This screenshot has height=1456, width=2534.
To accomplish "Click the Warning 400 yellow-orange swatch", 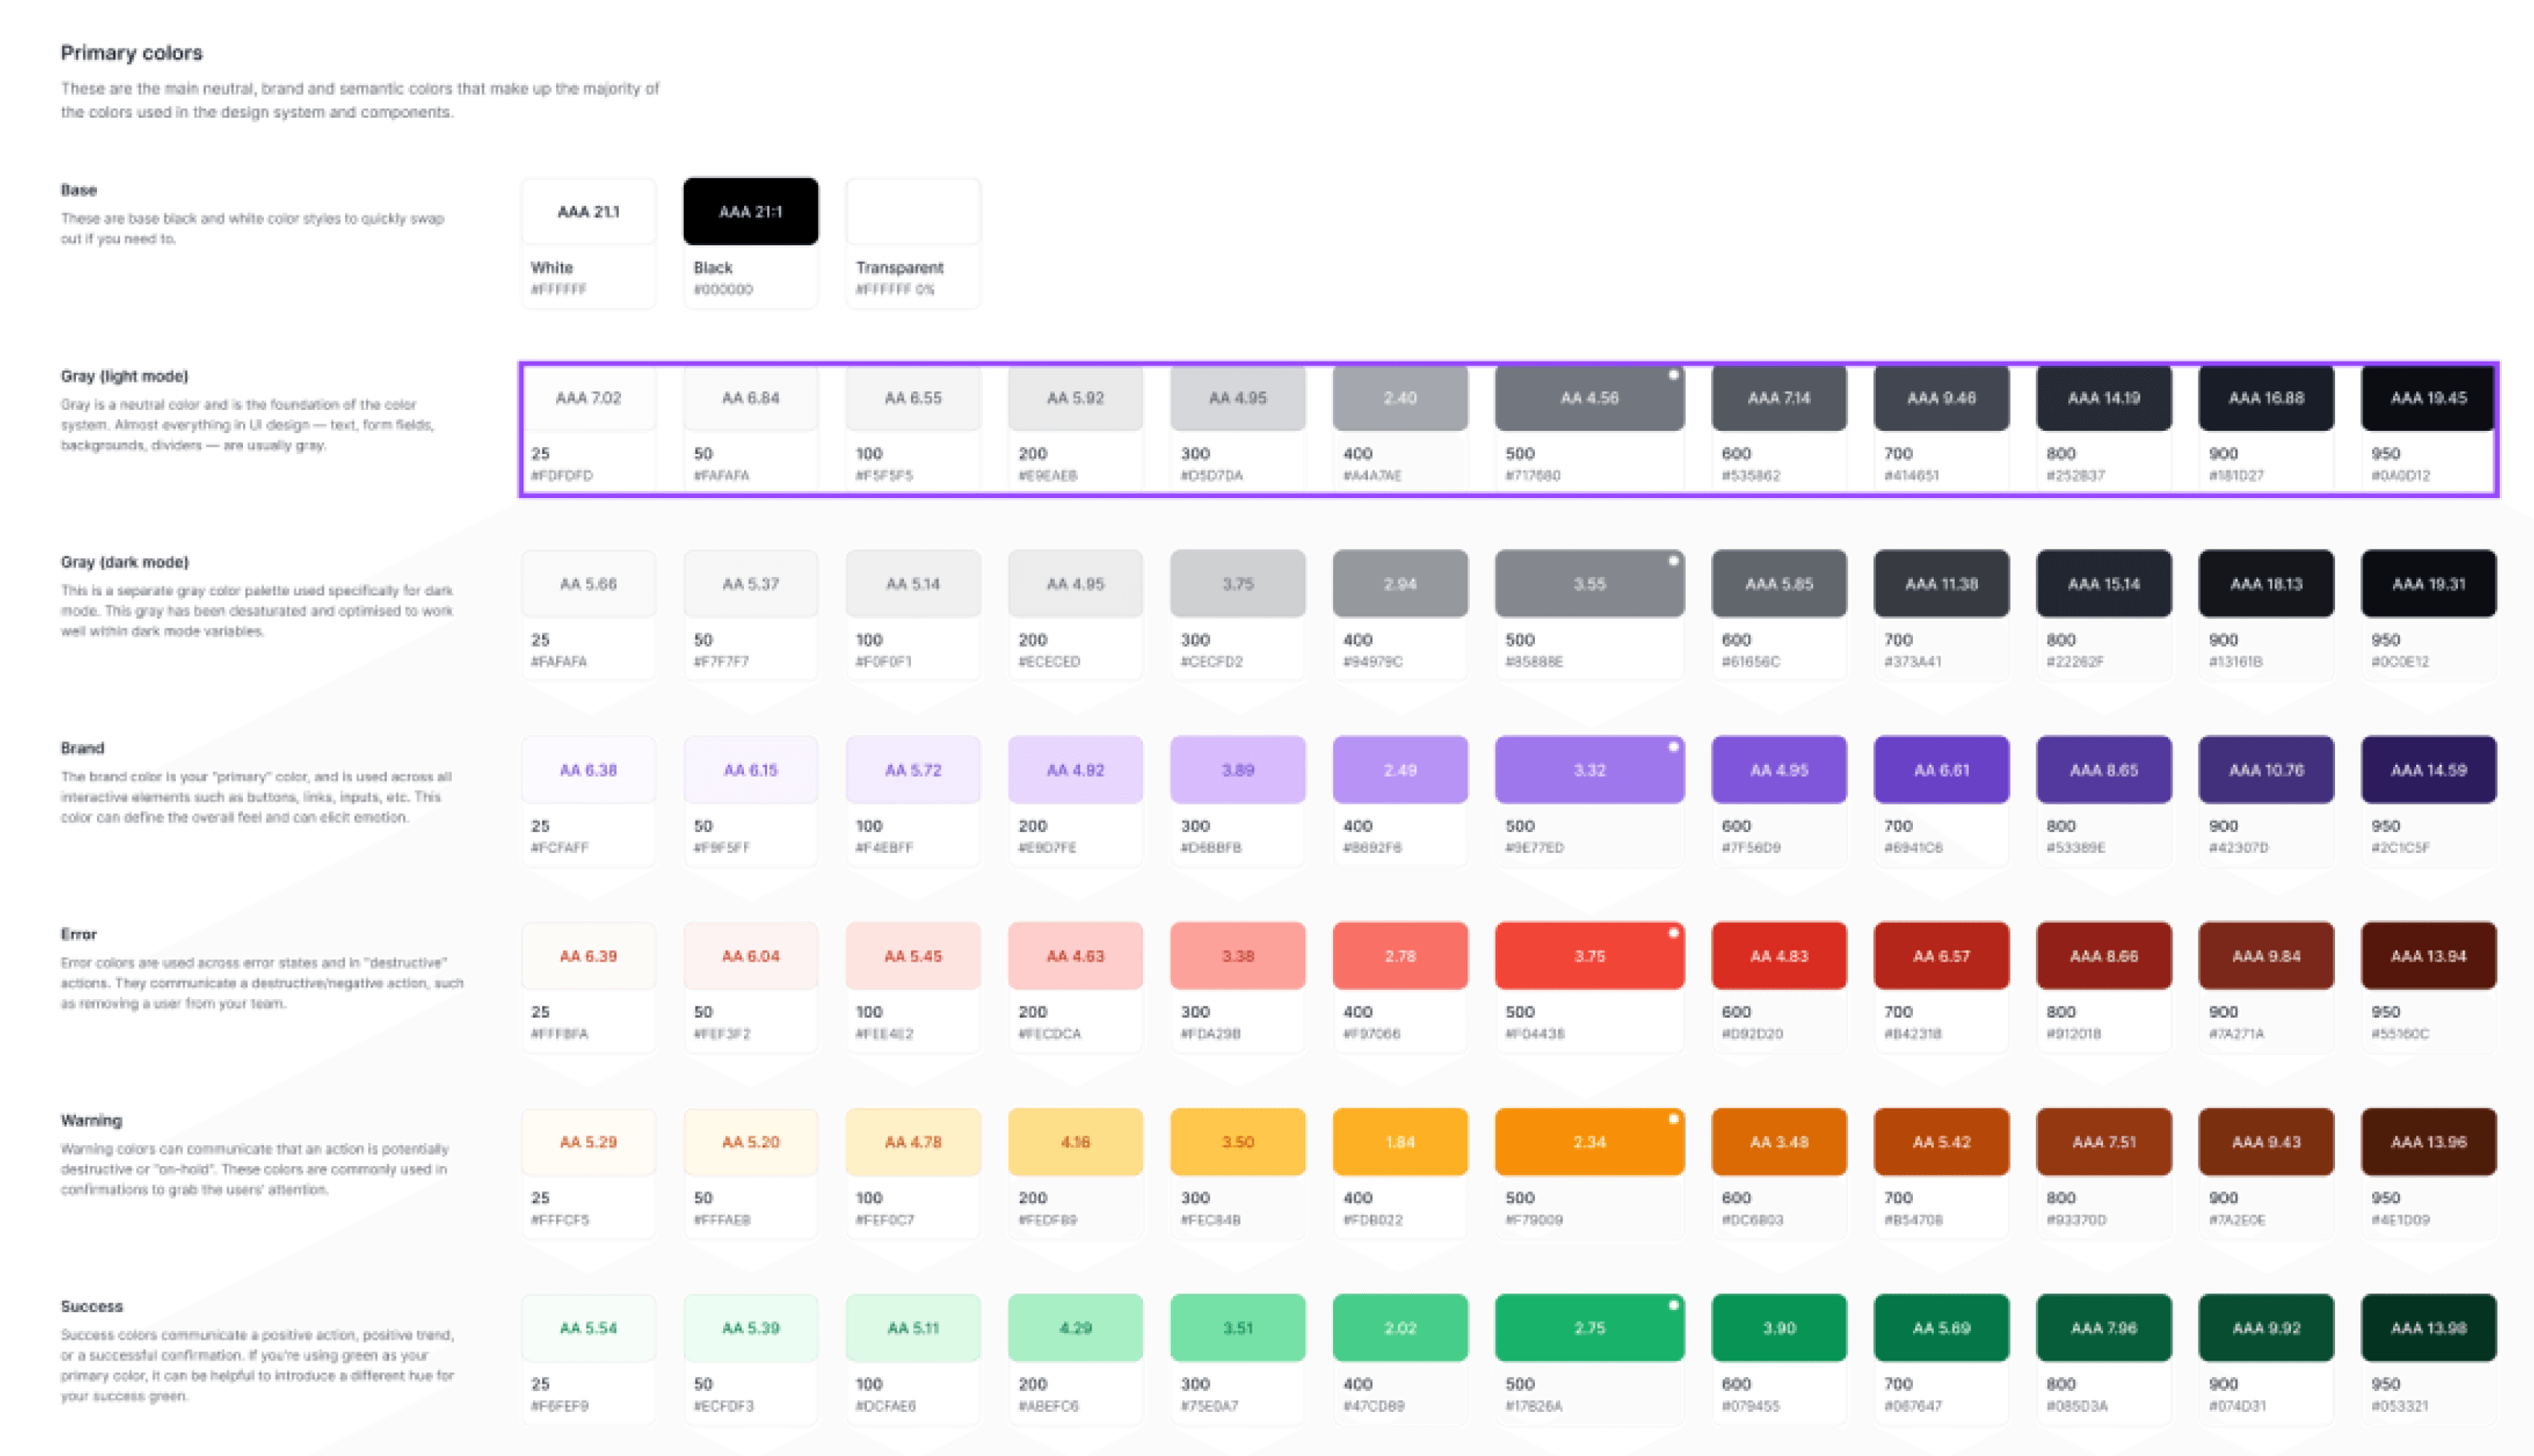I will click(1399, 1142).
